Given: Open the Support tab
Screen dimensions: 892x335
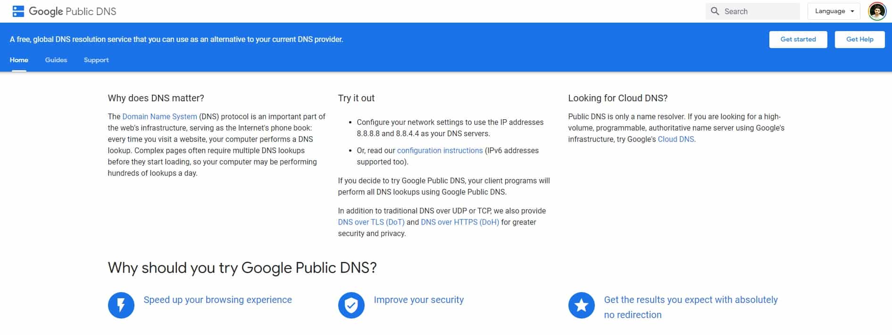Looking at the screenshot, I should [x=96, y=60].
